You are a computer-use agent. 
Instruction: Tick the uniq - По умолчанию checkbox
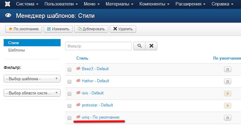pos(69,118)
